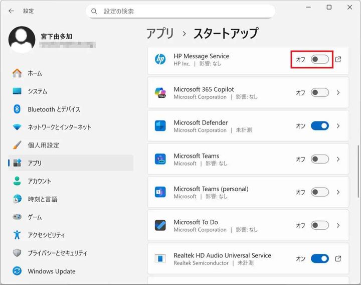Turn off Microsoft Defender startup toggle
Image resolution: width=361 pixels, height=285 pixels.
click(x=319, y=126)
